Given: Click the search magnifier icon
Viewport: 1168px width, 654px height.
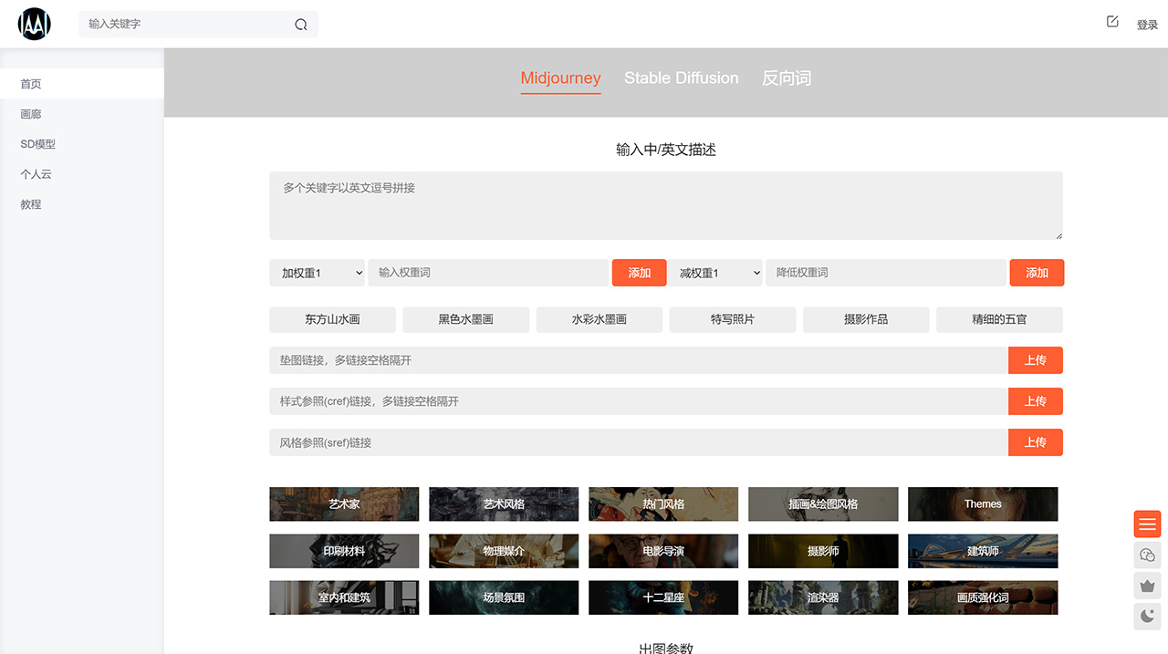Looking at the screenshot, I should (x=301, y=24).
